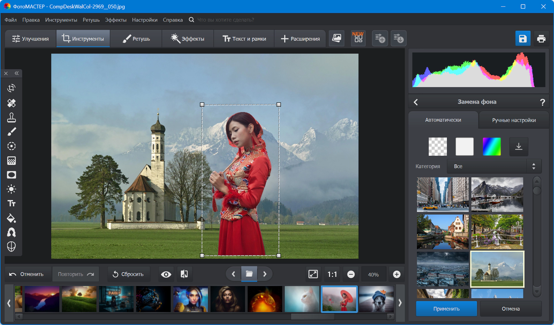
Task: Click the Сбросить reset button
Action: pos(128,274)
